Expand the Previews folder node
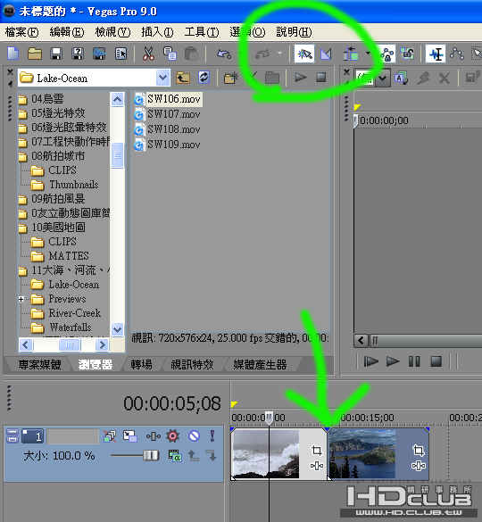482x522 pixels. [21, 299]
